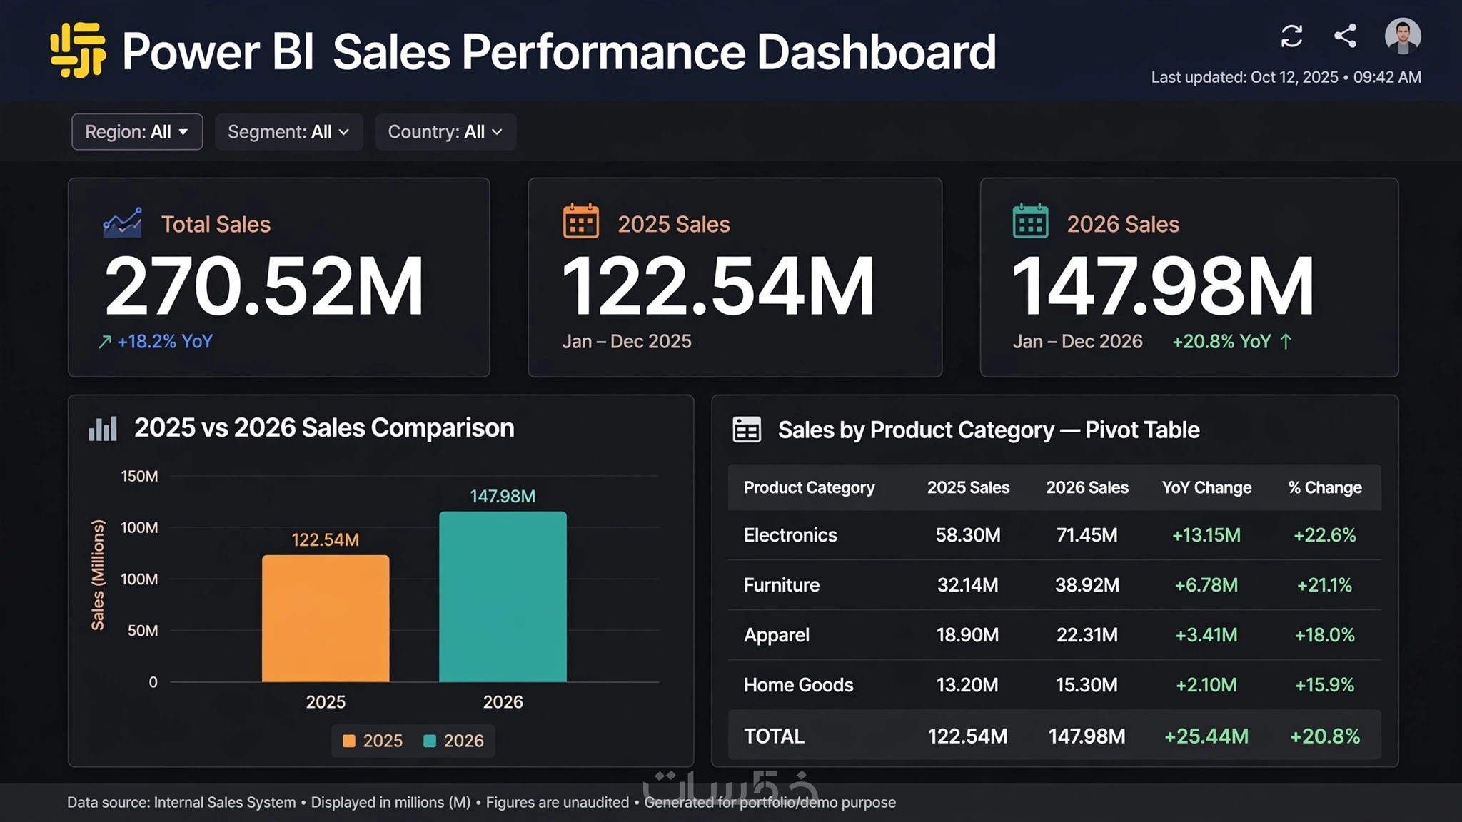Click the 147.98M label above teal bar
The image size is (1462, 822).
pos(503,497)
